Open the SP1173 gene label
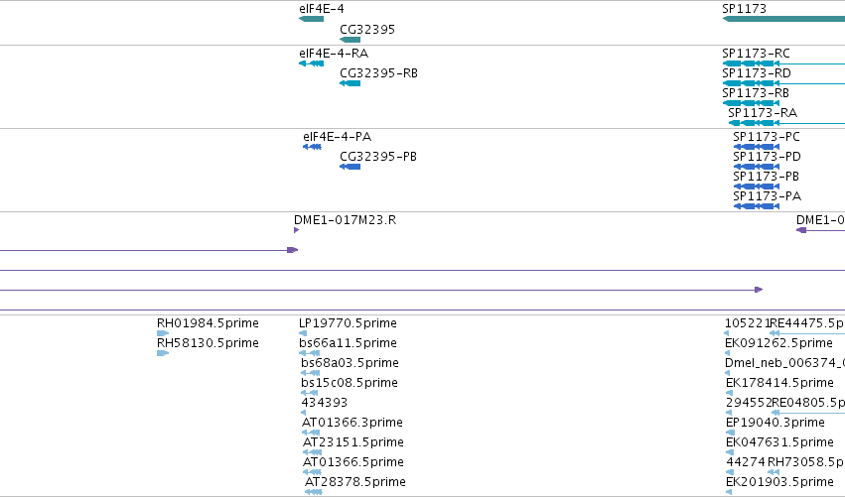 [744, 9]
